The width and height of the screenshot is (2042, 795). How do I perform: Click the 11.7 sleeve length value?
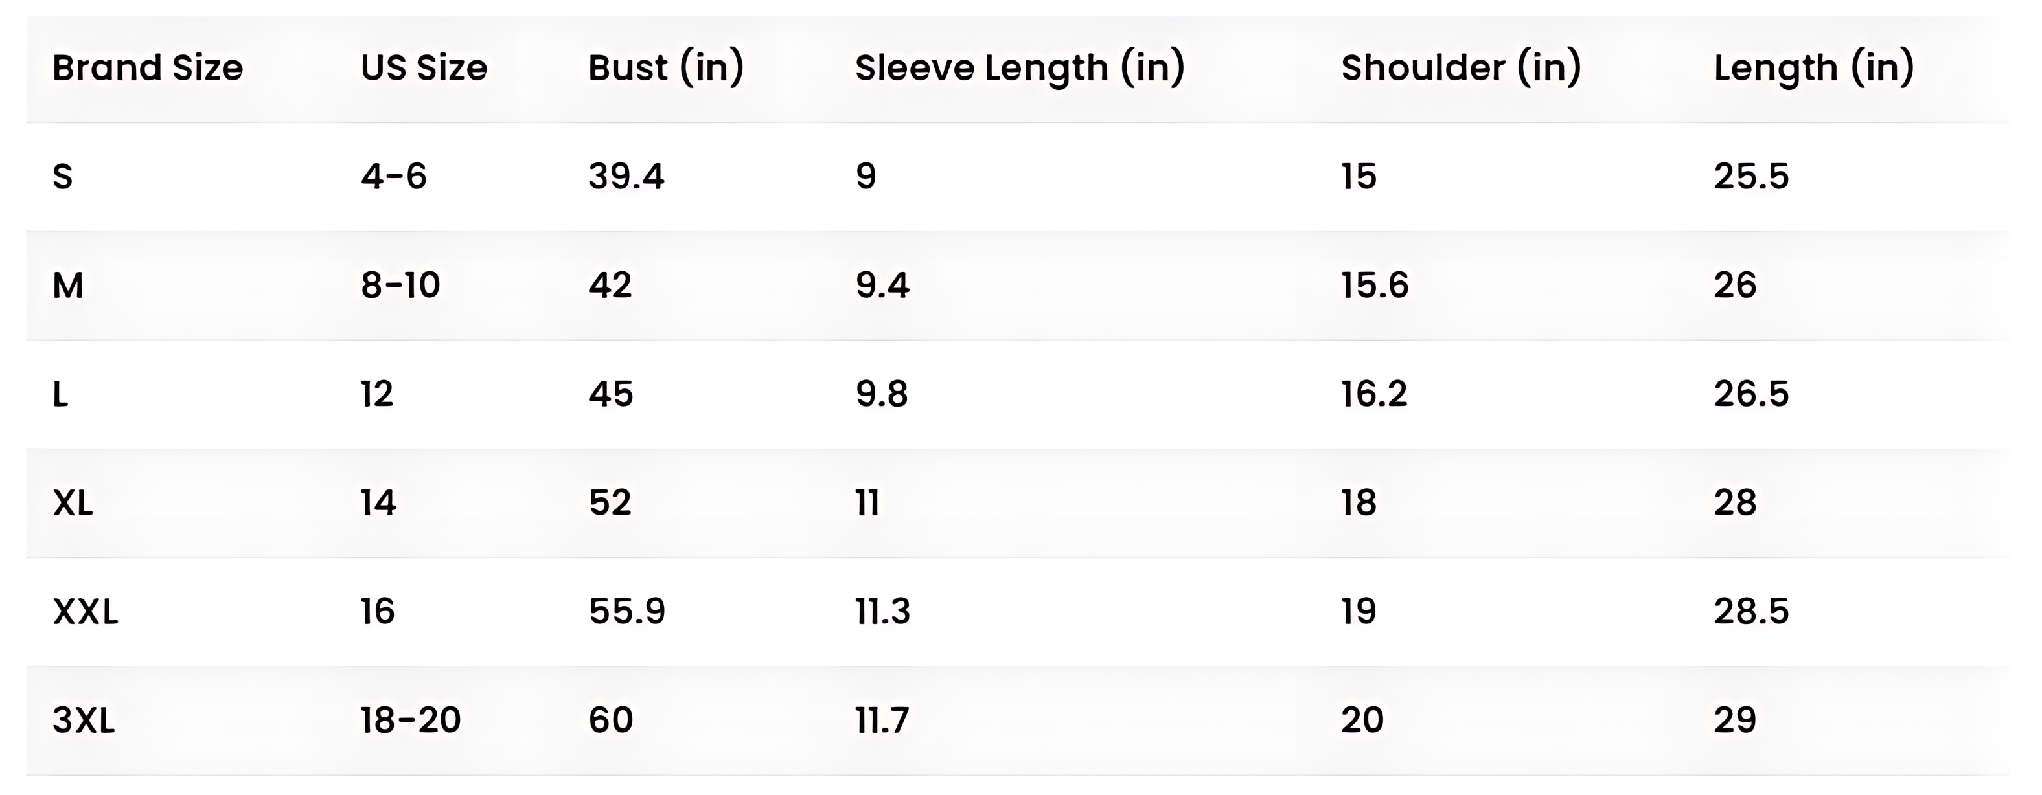point(882,721)
